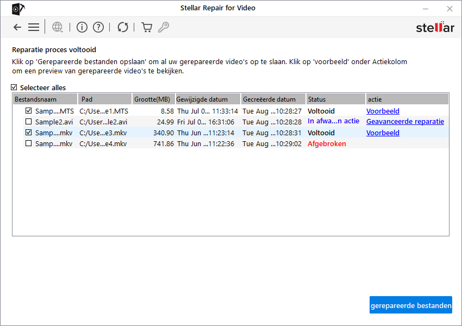Uncheck the 340.90 MB mkv file checkbox
Image resolution: width=462 pixels, height=326 pixels.
29,133
